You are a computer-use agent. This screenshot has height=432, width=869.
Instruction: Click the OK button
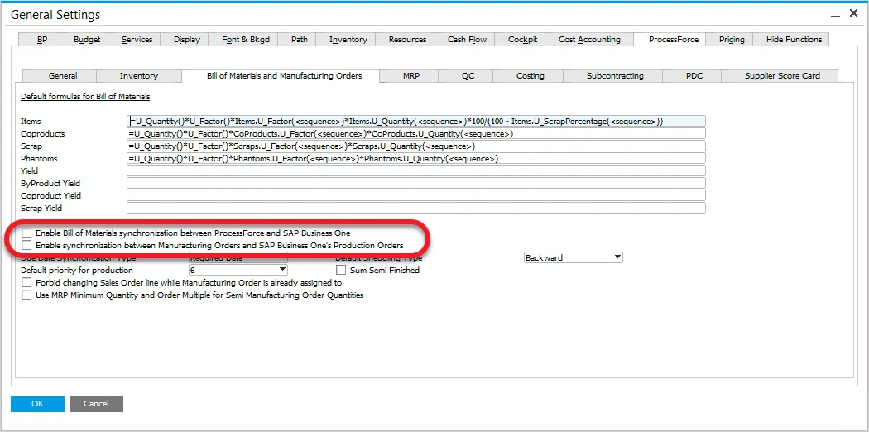click(x=37, y=404)
